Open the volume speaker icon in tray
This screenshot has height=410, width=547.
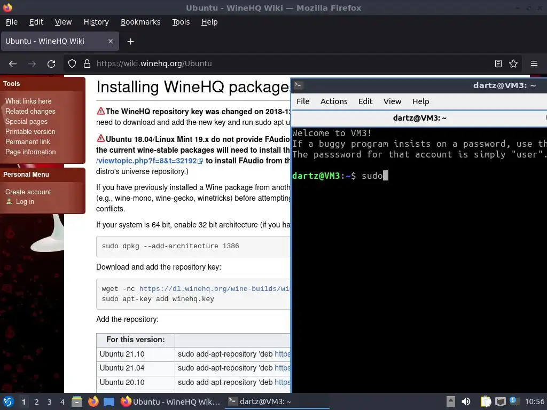click(x=466, y=401)
